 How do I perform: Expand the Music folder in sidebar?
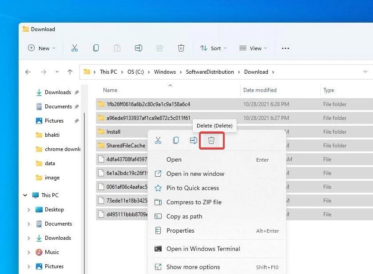[x=29, y=252]
